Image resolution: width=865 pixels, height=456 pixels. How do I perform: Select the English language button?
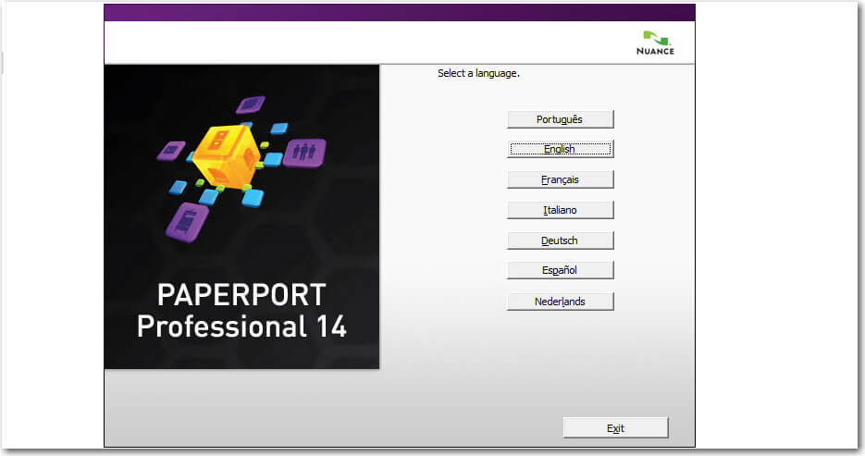point(560,150)
